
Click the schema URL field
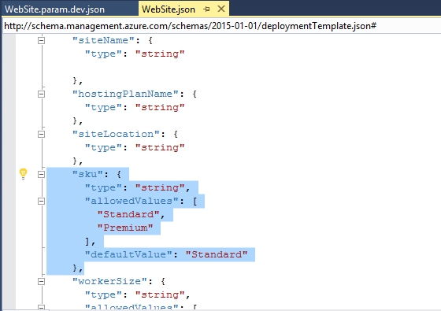(221, 26)
